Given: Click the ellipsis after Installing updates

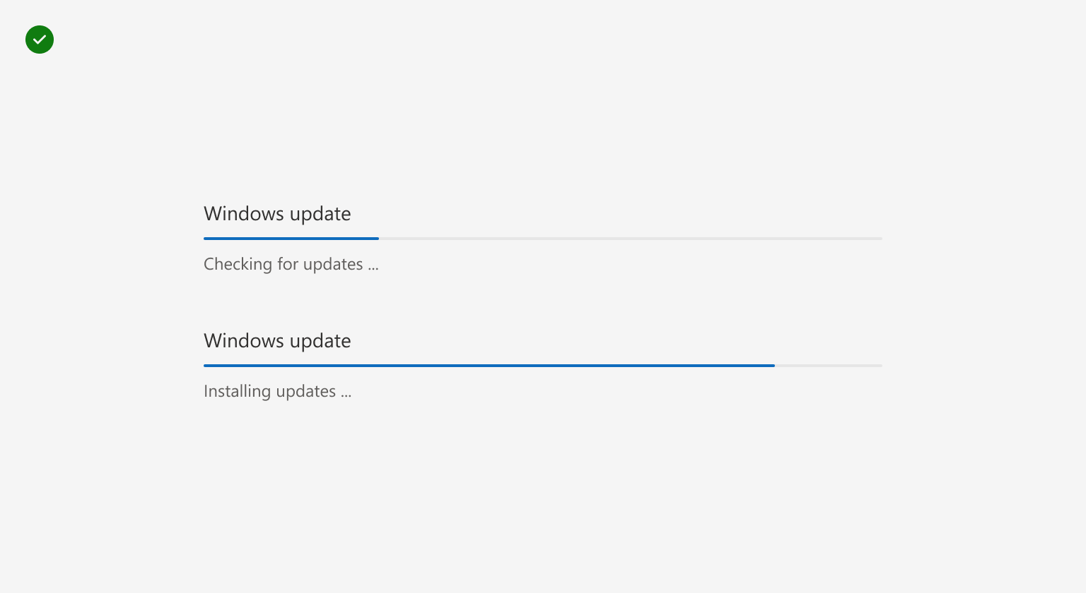Looking at the screenshot, I should [346, 395].
